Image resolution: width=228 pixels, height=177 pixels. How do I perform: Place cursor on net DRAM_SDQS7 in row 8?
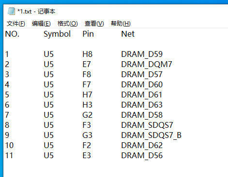point(147,125)
